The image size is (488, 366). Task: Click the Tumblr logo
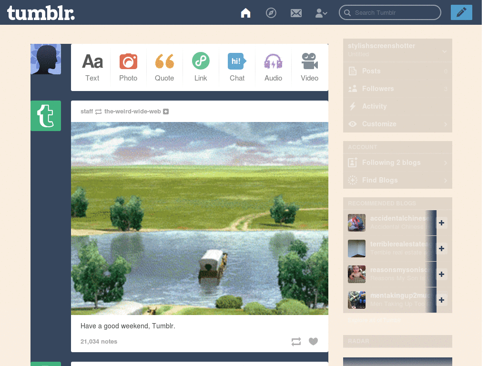[x=41, y=13]
